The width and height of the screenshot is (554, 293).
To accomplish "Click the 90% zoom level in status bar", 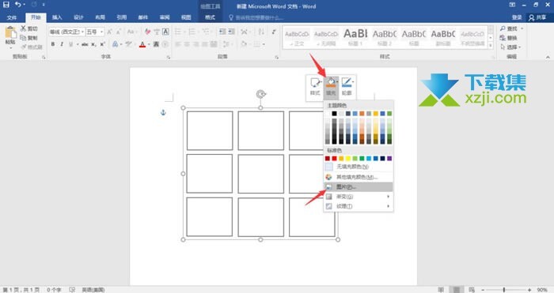I will (542, 290).
